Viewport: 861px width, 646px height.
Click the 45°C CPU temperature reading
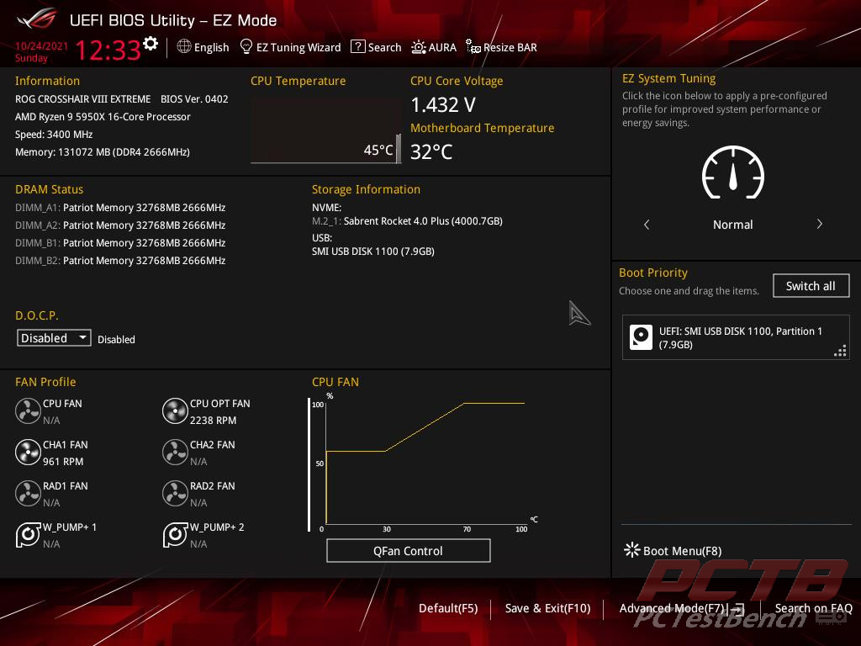[378, 150]
